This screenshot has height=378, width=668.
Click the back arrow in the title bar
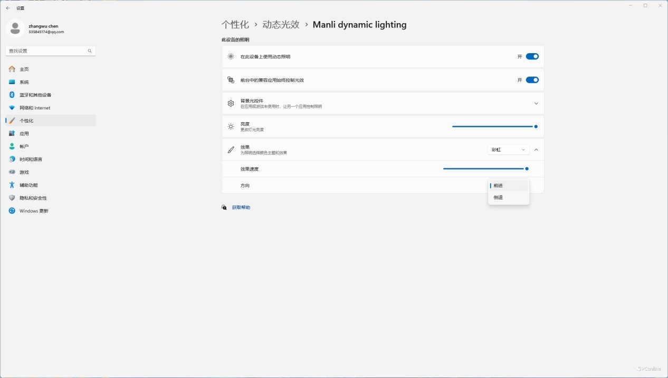pyautogui.click(x=8, y=8)
